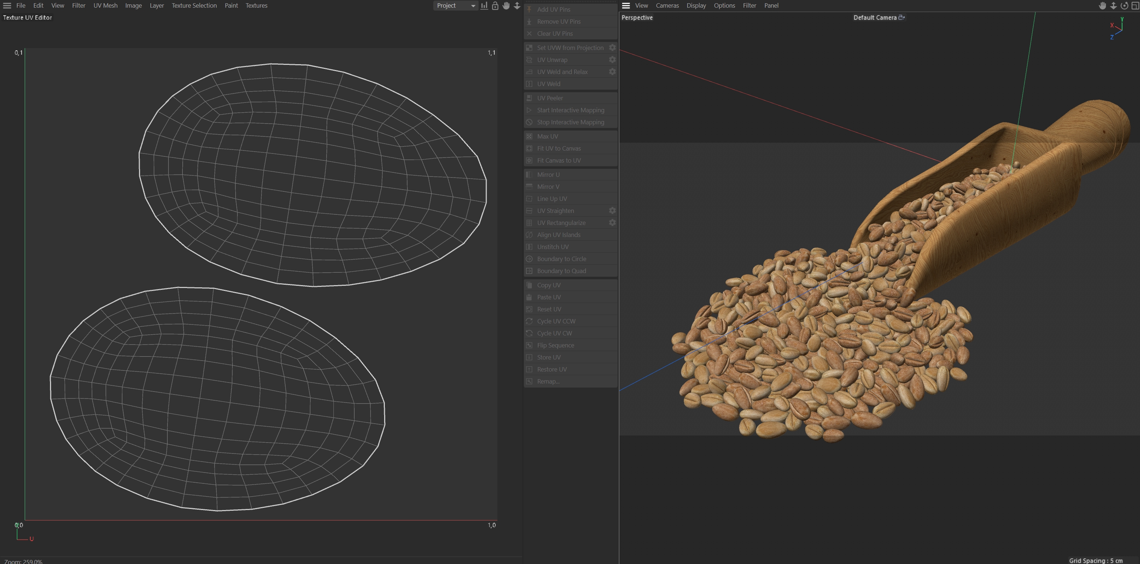Image resolution: width=1140 pixels, height=564 pixels.
Task: Open the Project dropdown
Action: tap(455, 6)
